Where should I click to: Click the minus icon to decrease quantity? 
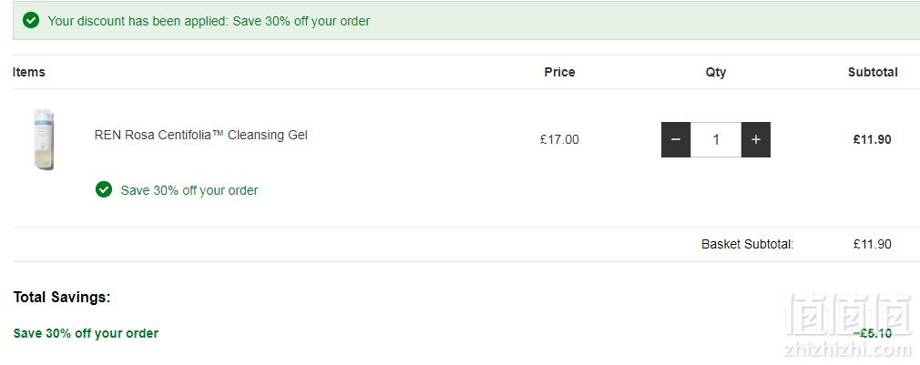click(x=675, y=139)
